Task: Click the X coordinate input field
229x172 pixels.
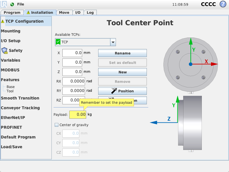Action: coord(72,53)
